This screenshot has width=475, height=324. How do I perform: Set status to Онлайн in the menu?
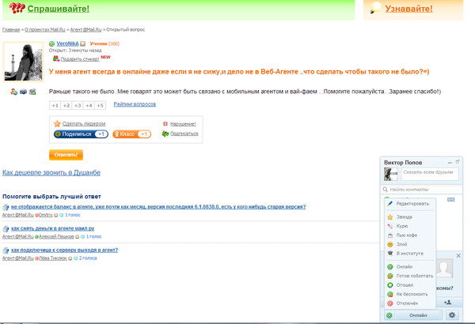pyautogui.click(x=410, y=266)
